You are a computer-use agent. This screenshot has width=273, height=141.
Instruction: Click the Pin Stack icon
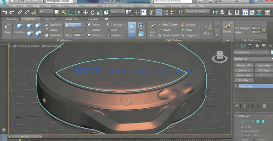tap(236, 106)
